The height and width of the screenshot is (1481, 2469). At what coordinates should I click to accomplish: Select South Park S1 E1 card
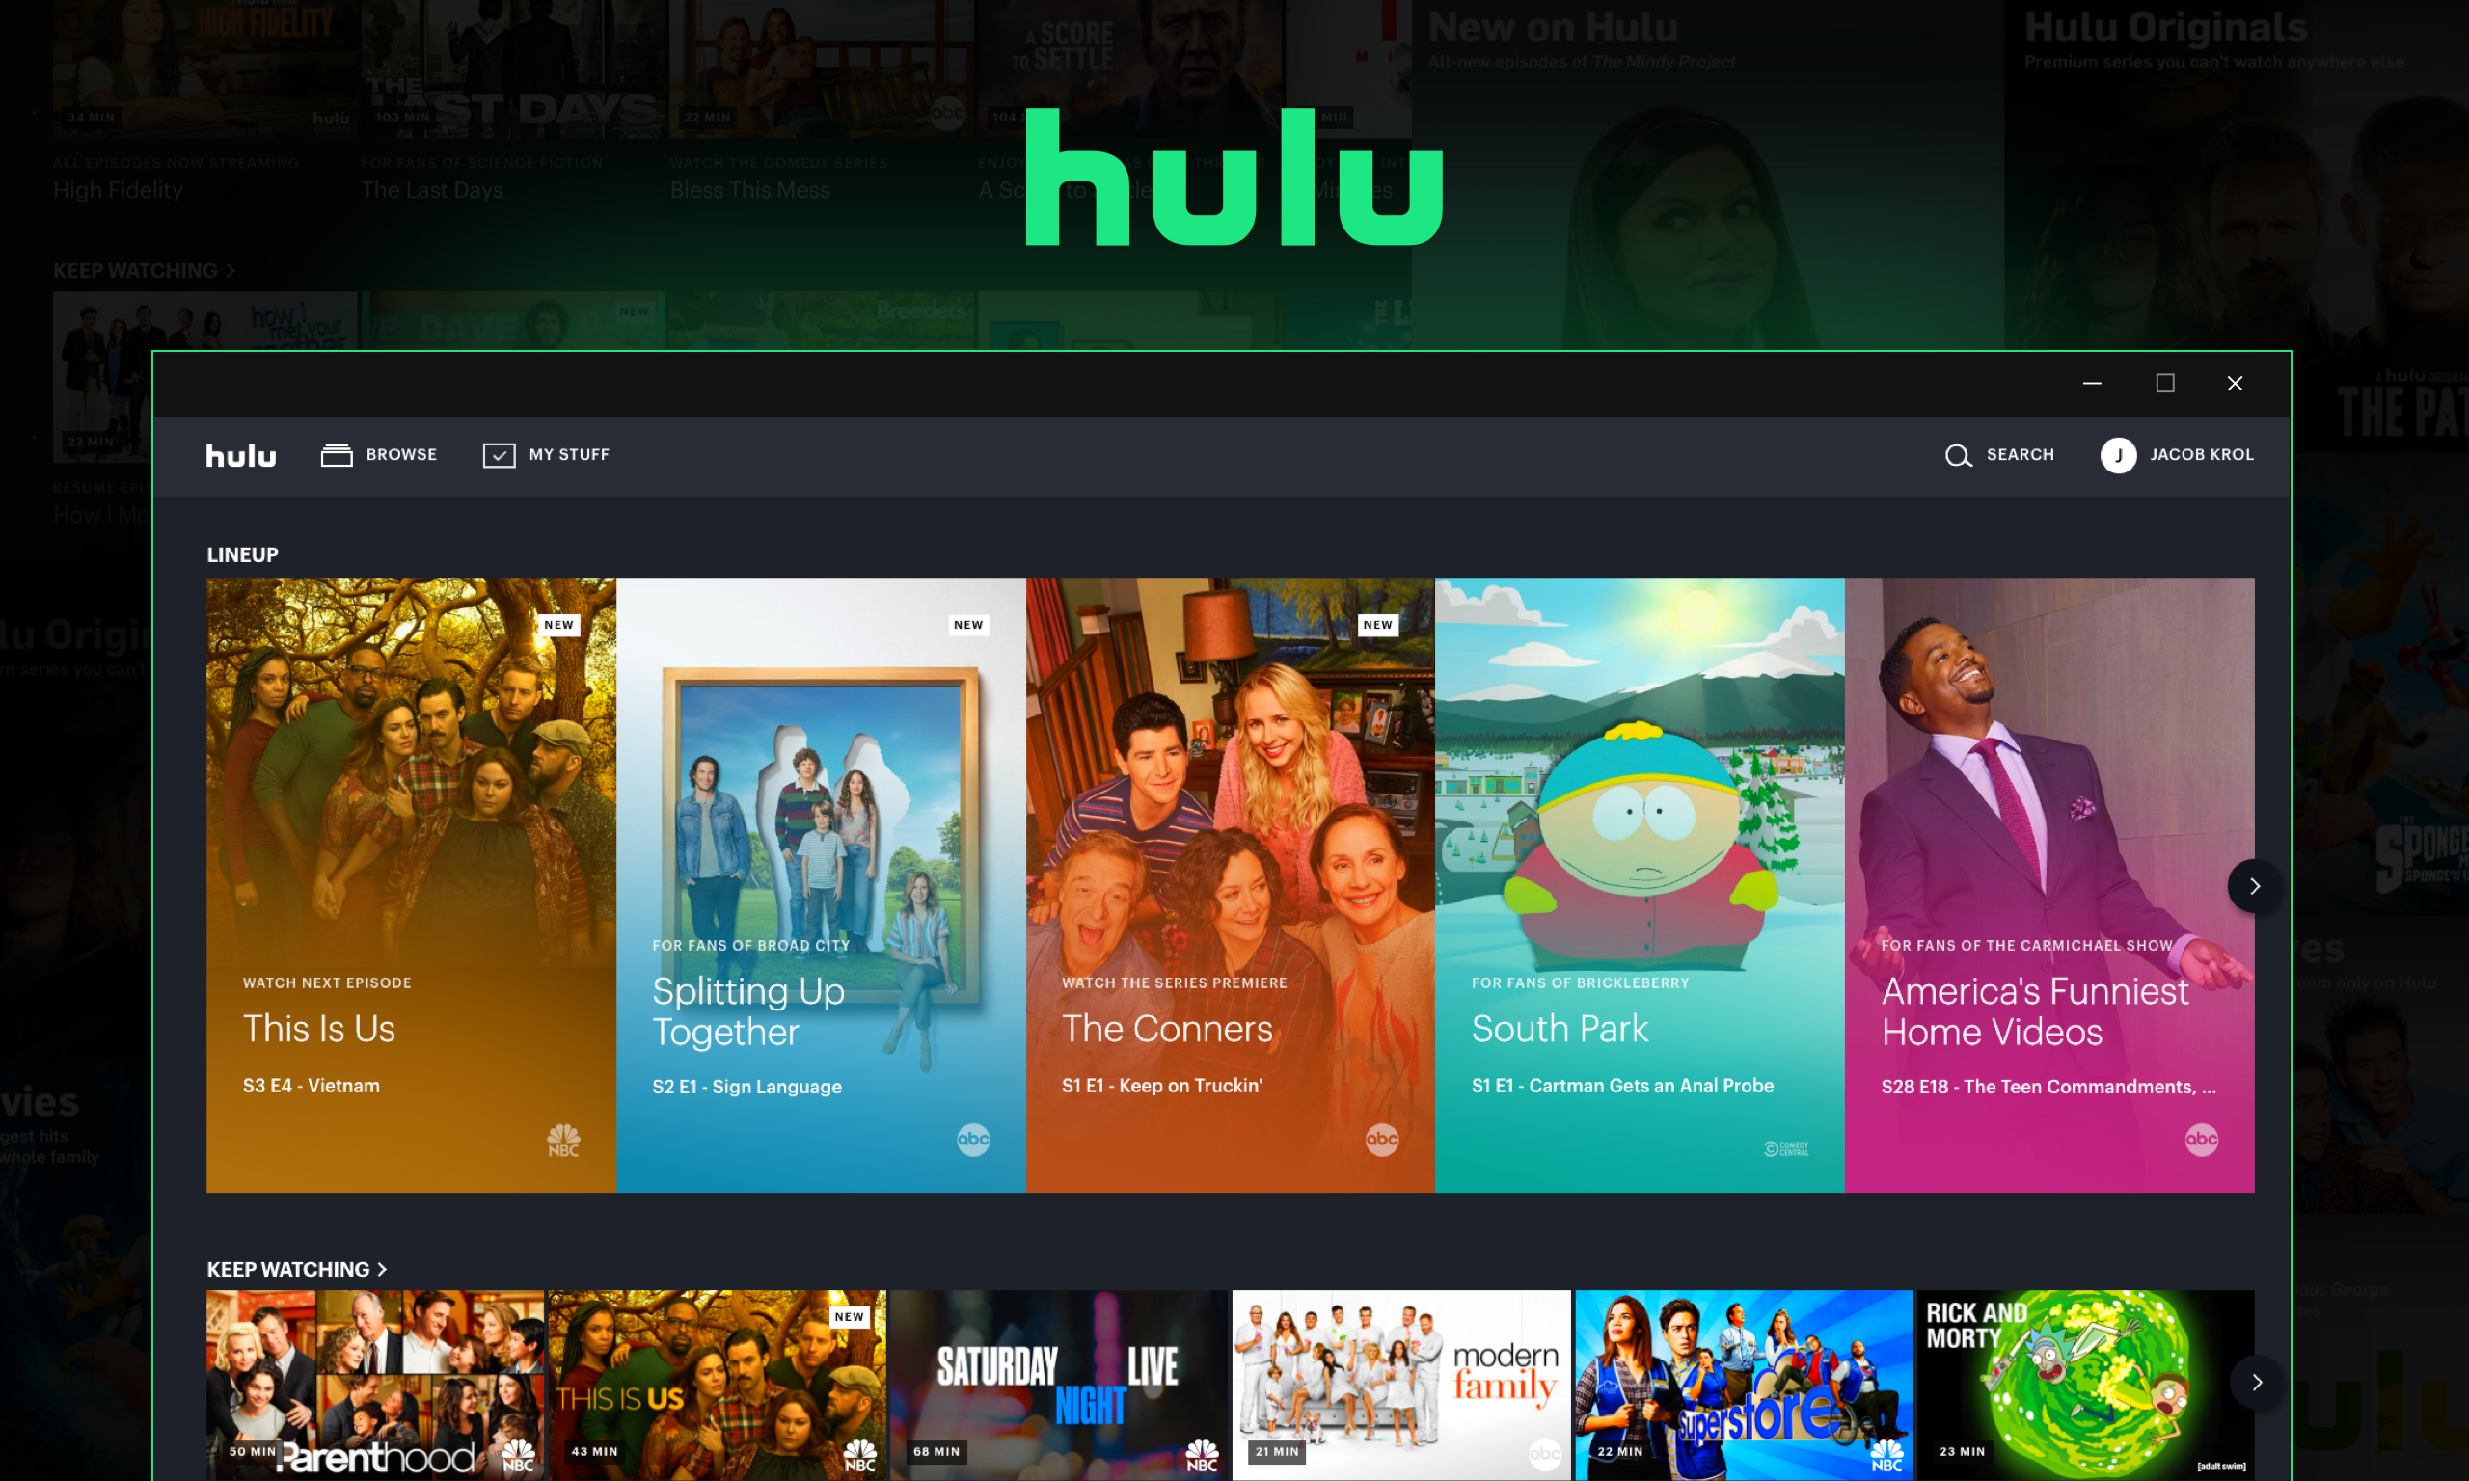point(1639,885)
